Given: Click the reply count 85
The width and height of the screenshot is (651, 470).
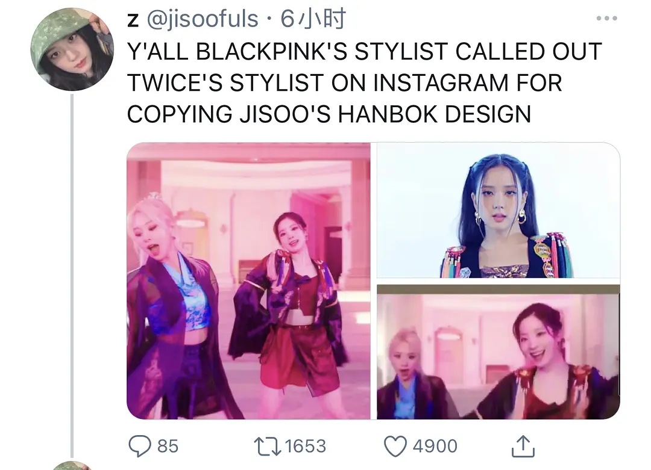Looking at the screenshot, I should pyautogui.click(x=168, y=447).
